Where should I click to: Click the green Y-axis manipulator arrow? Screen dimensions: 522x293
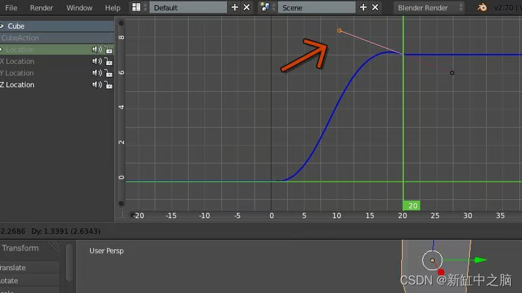(x=480, y=260)
